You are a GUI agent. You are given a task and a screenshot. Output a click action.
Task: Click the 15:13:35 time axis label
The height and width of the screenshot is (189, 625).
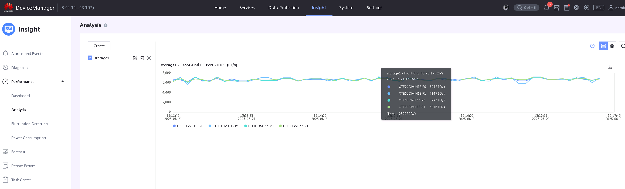tap(247, 117)
